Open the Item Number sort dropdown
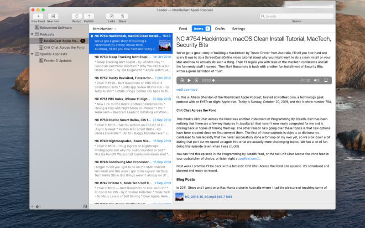This screenshot has width=365, height=228. pos(104,29)
